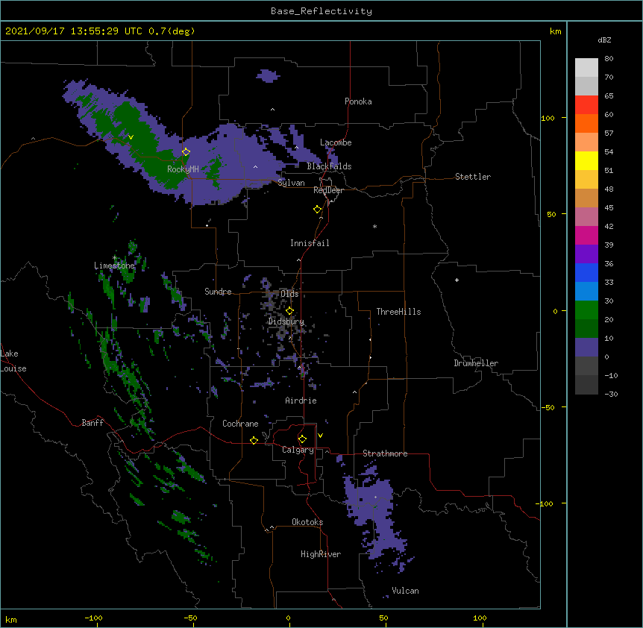
Task: Select the HighRiver city label
Action: tap(321, 554)
